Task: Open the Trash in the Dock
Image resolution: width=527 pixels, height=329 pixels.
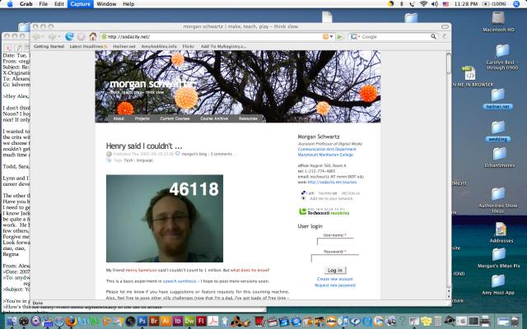Action: (515, 321)
